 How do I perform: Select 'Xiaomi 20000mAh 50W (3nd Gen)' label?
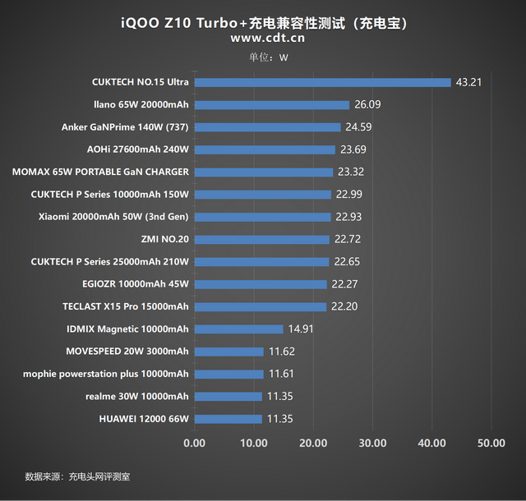coord(113,217)
